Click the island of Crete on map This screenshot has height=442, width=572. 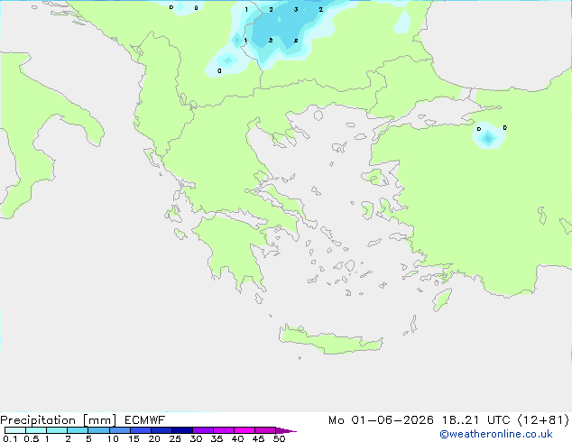click(x=330, y=340)
